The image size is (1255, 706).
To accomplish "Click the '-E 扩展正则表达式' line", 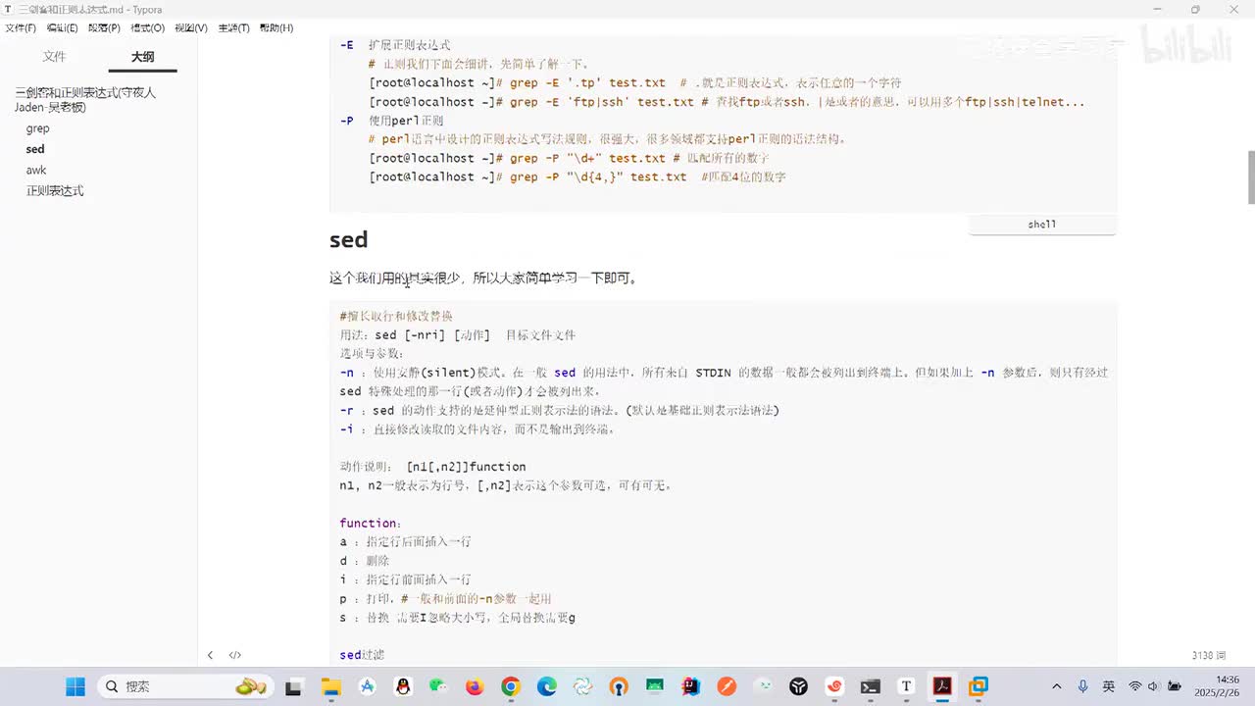I will pyautogui.click(x=395, y=45).
